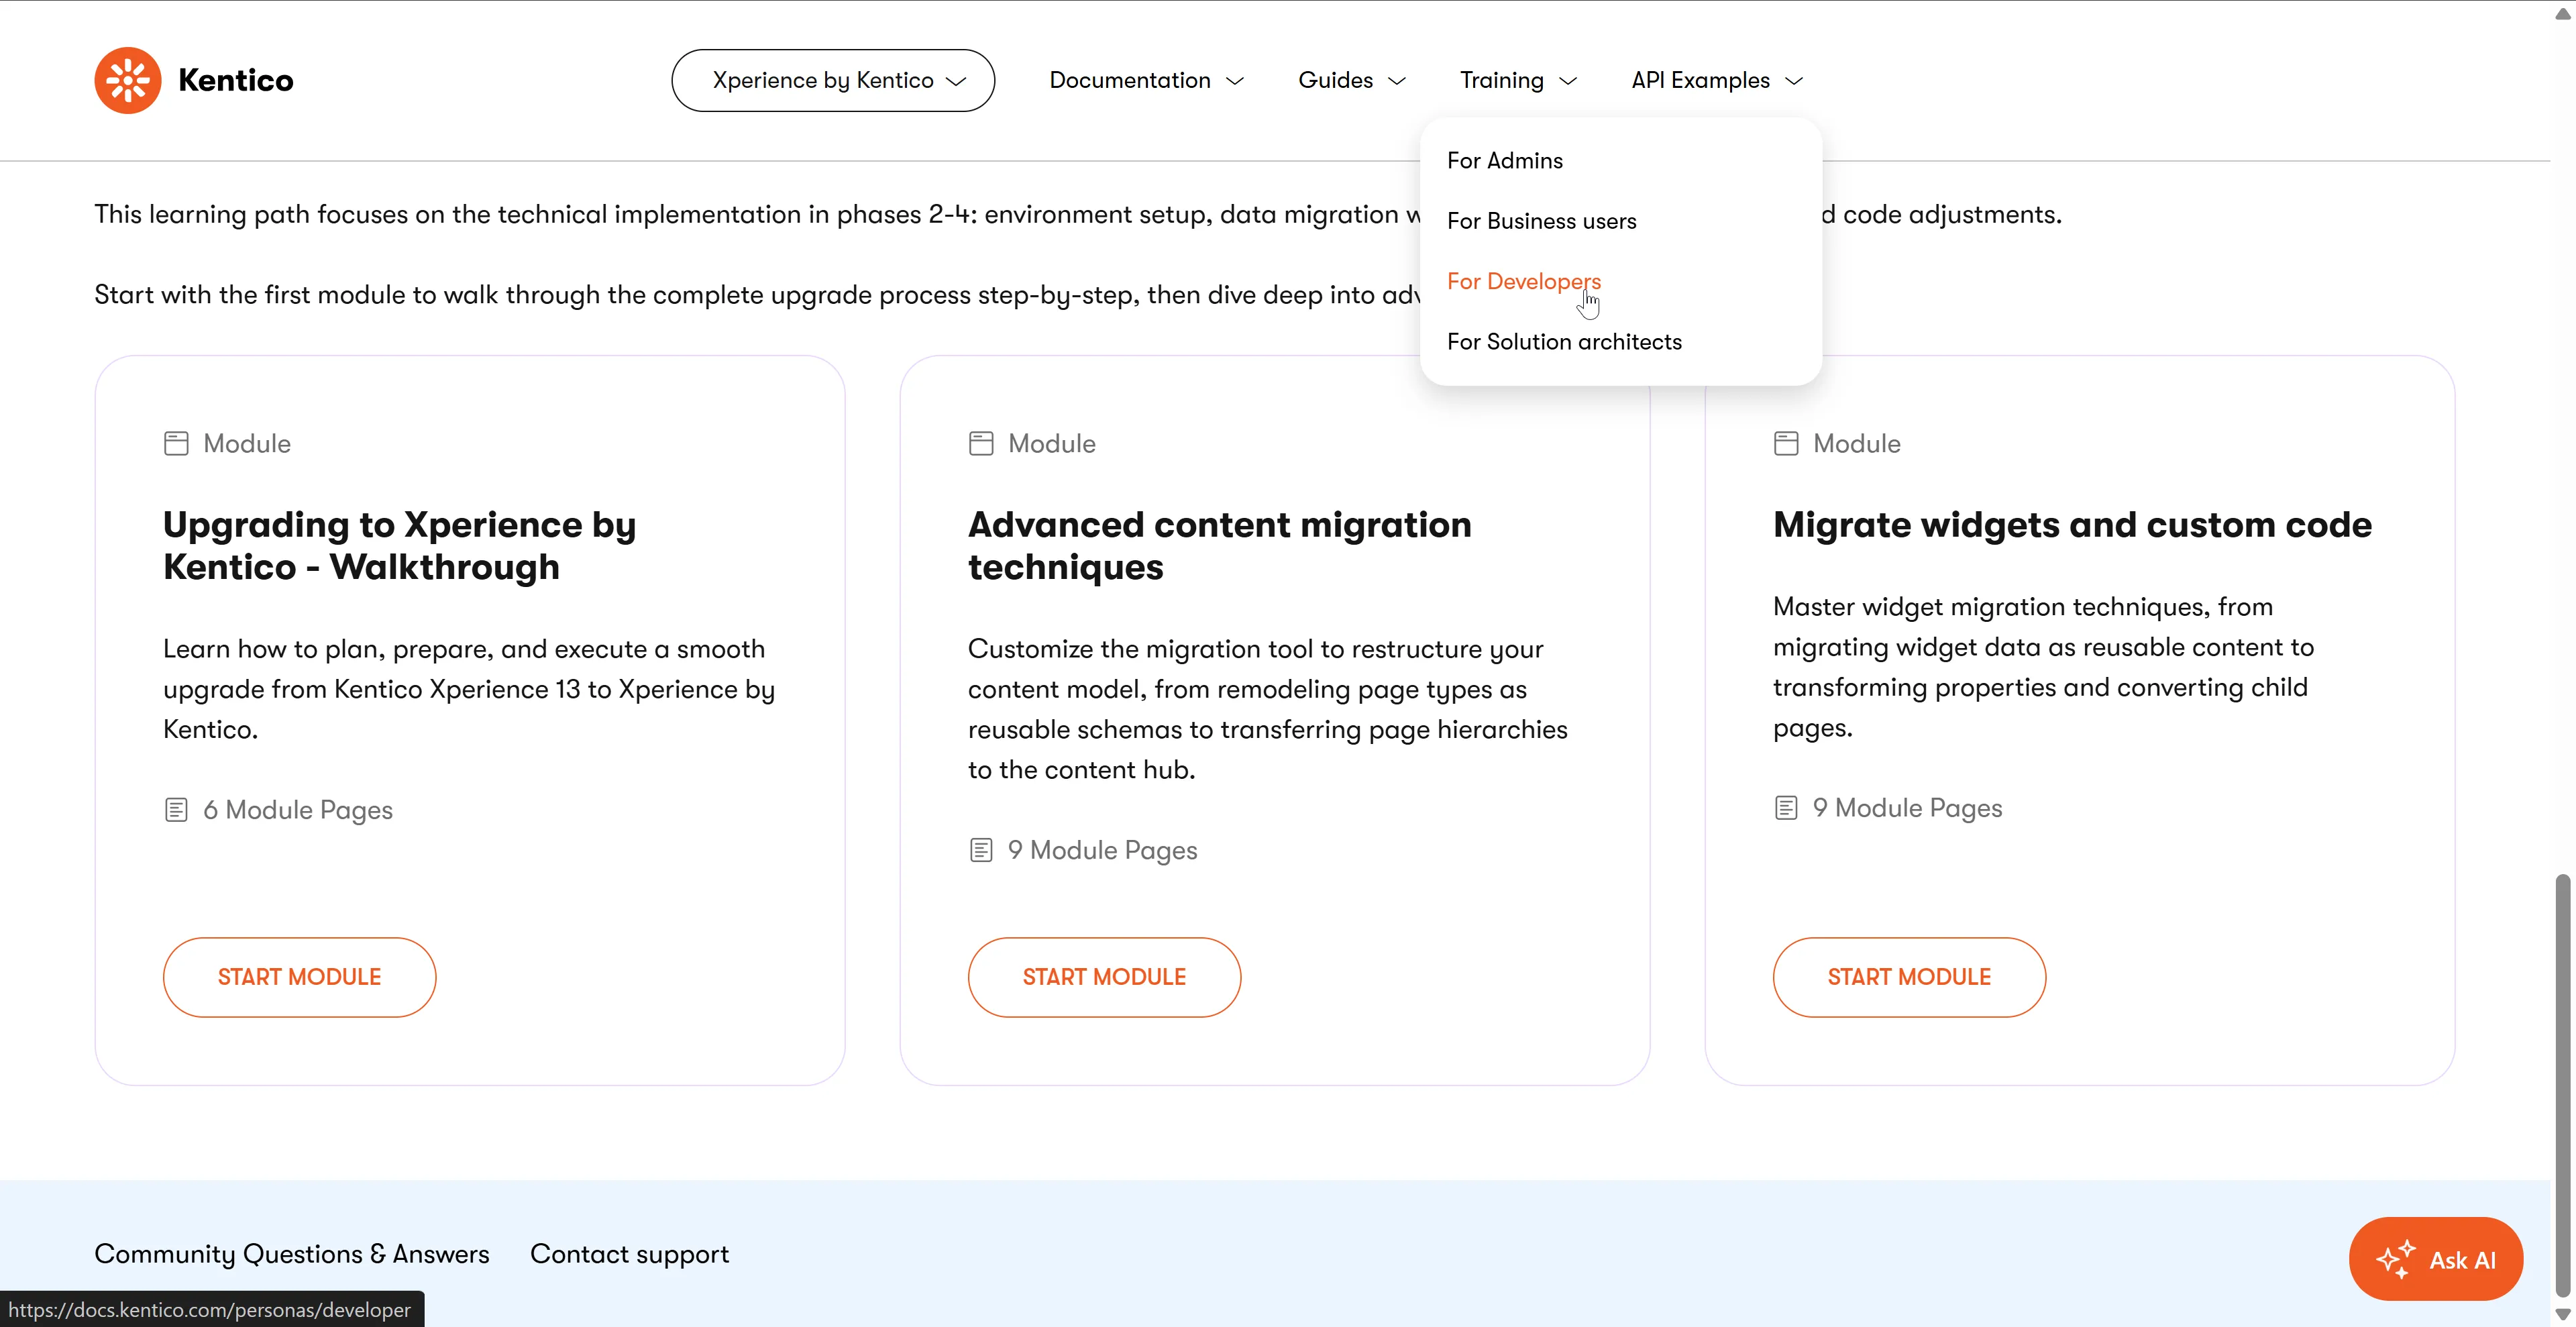Click the Module icon on Advanced content migration card
Image resolution: width=2576 pixels, height=1327 pixels.
[981, 443]
